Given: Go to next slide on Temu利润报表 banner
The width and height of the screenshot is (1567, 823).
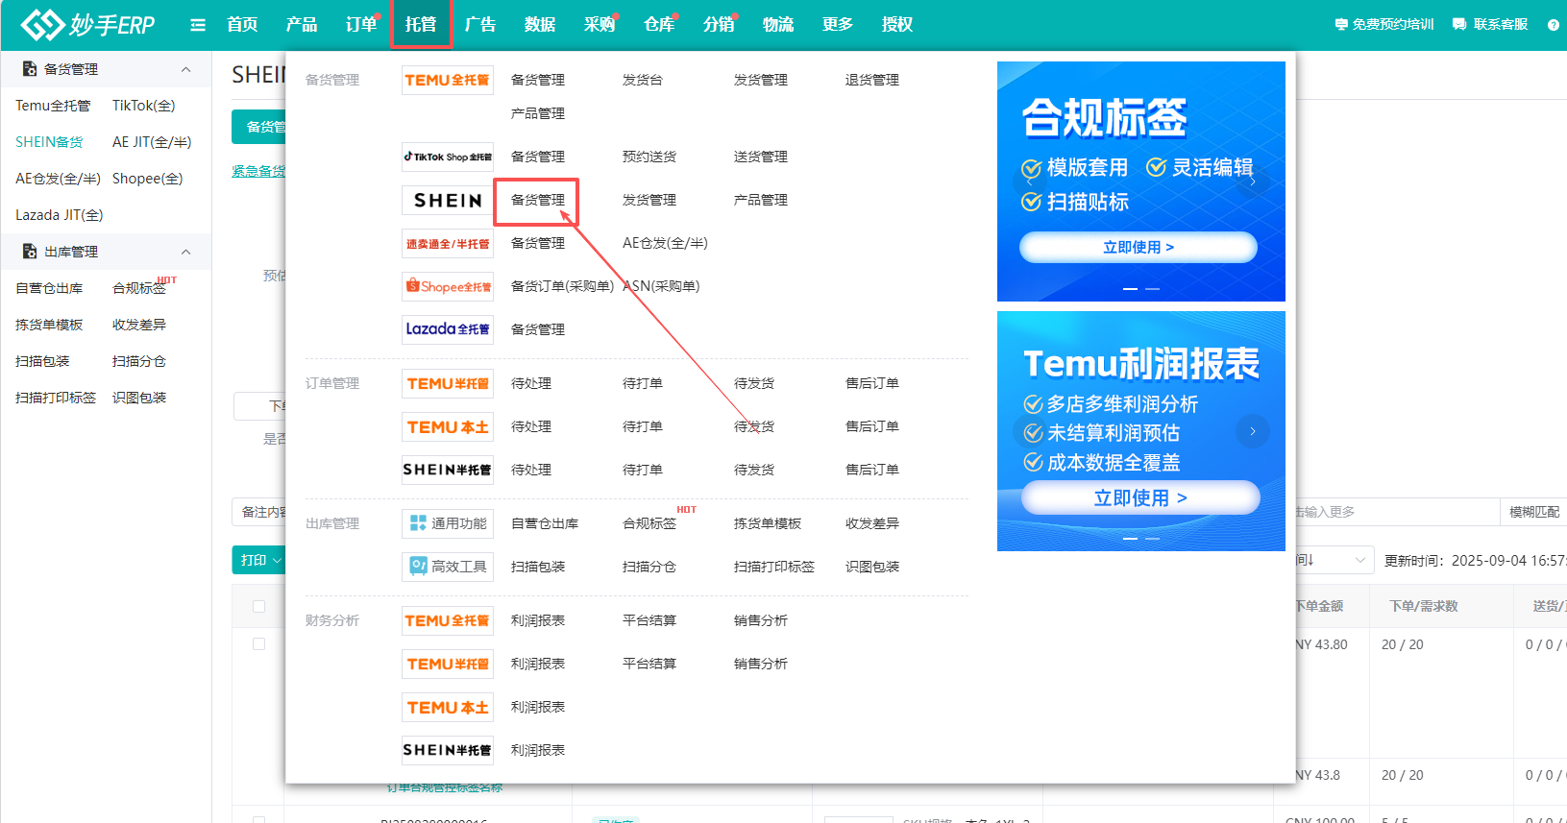Looking at the screenshot, I should coord(1253,431).
